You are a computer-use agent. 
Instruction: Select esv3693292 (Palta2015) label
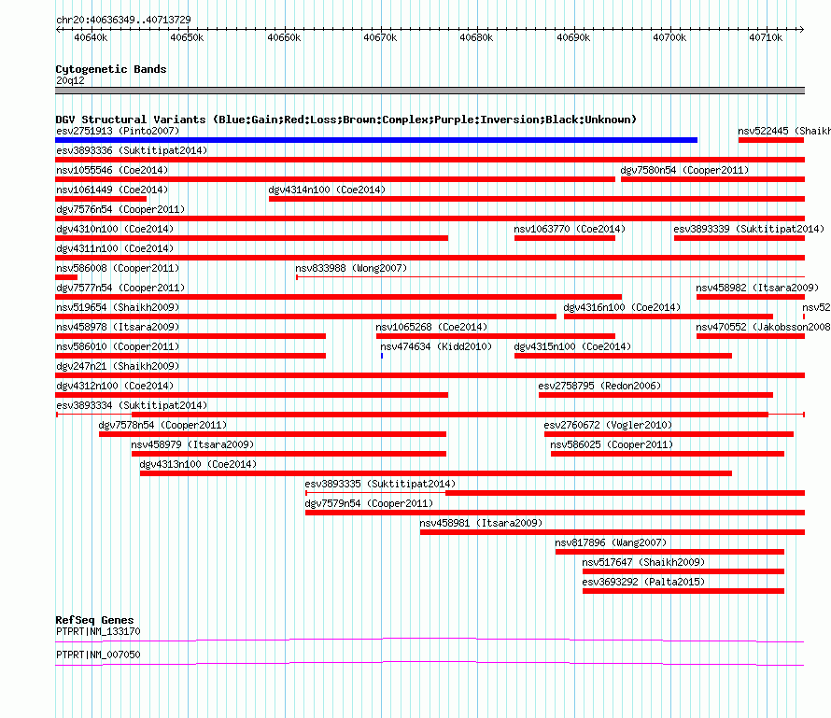tap(643, 582)
